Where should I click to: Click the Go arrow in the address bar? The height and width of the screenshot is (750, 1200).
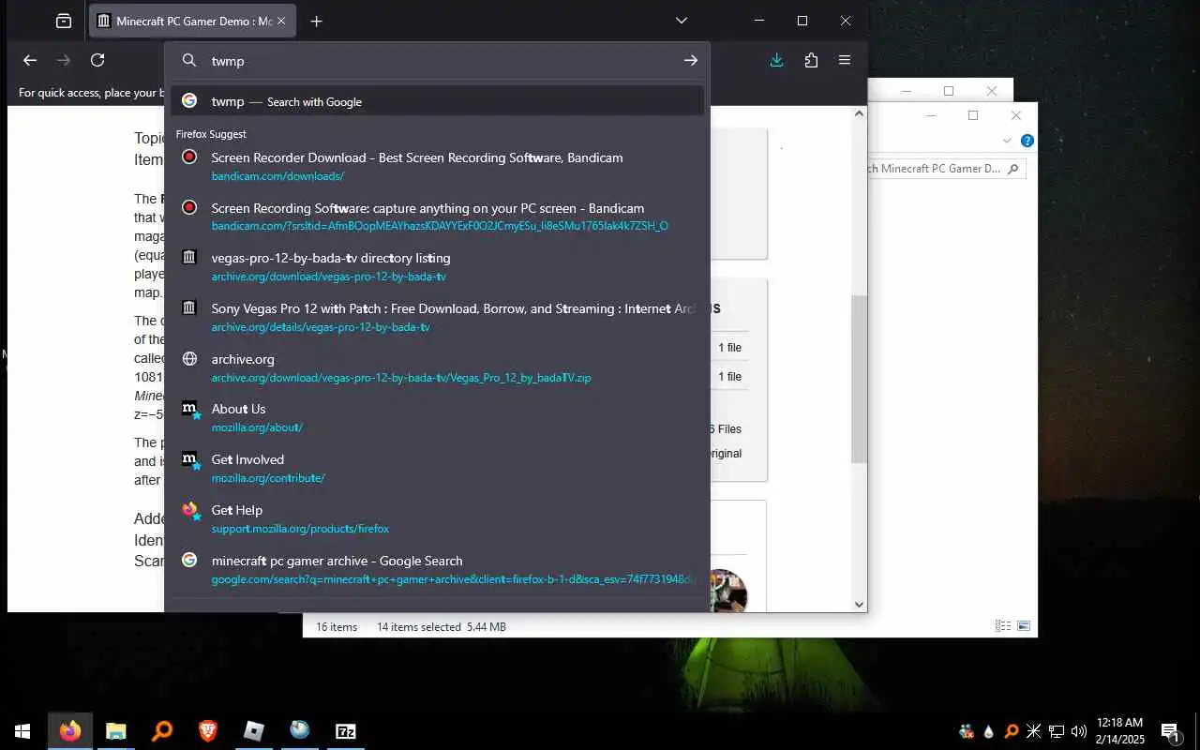click(x=691, y=60)
